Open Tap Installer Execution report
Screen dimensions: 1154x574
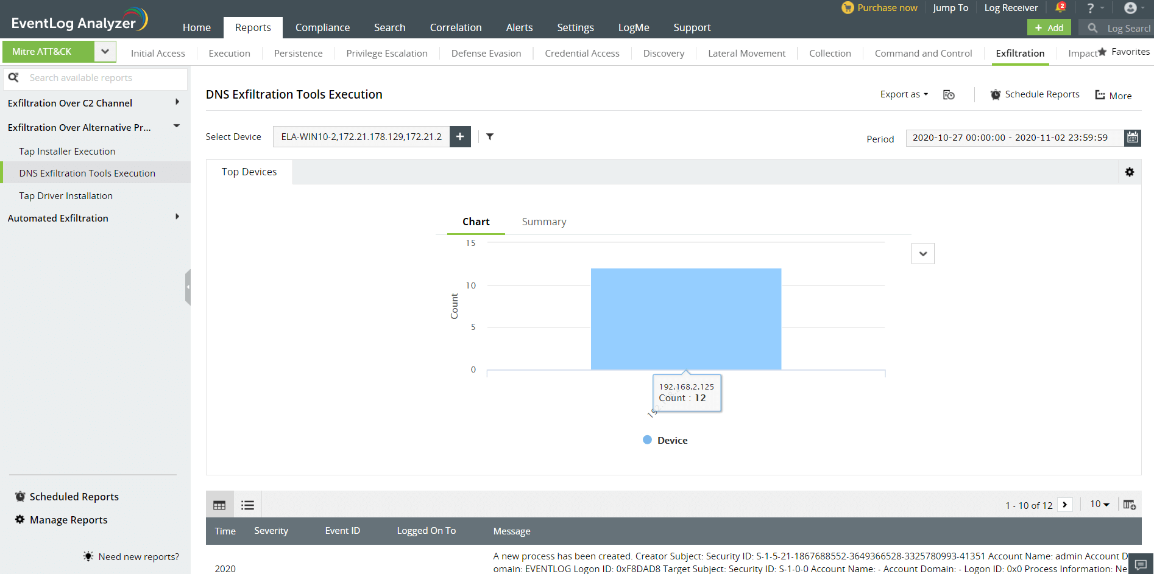67,151
